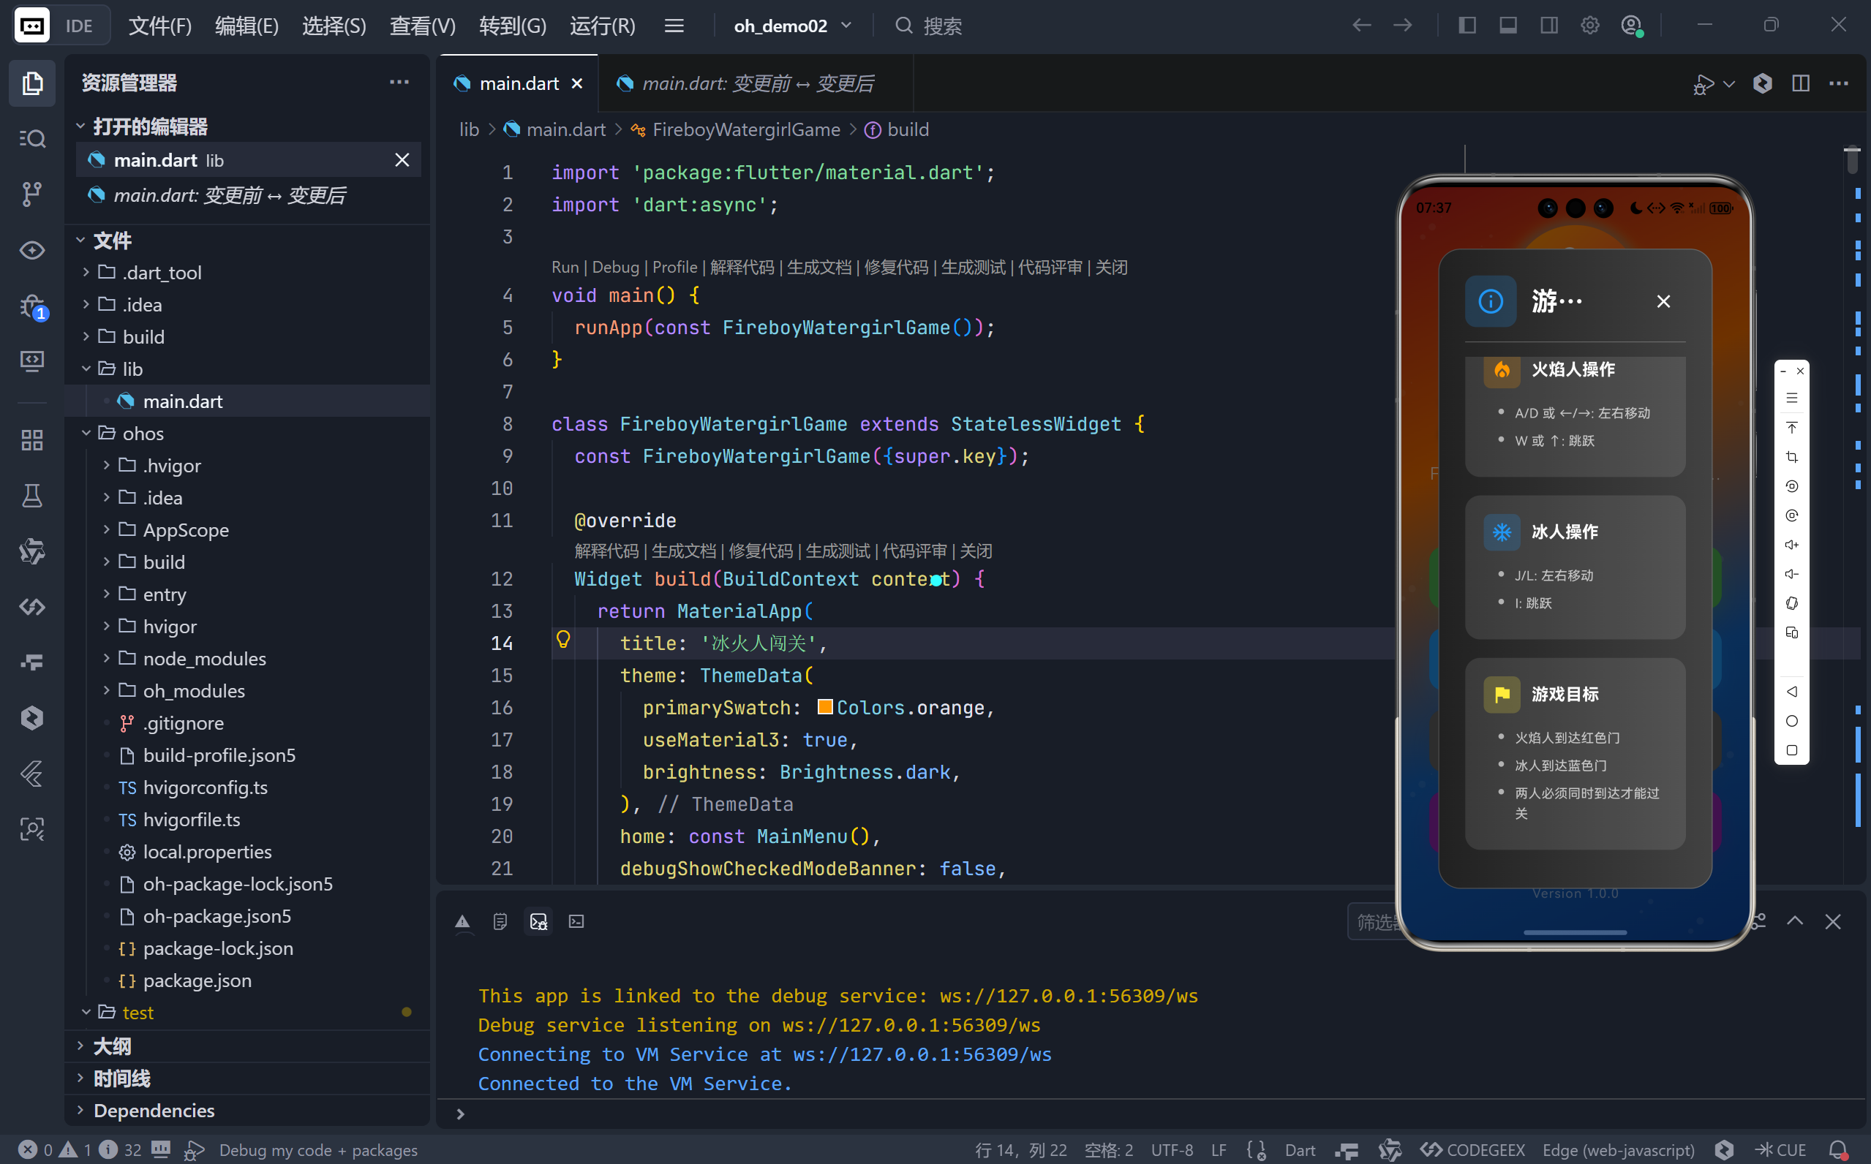Click the notifications bell in status bar
The width and height of the screenshot is (1871, 1164).
[1837, 1149]
